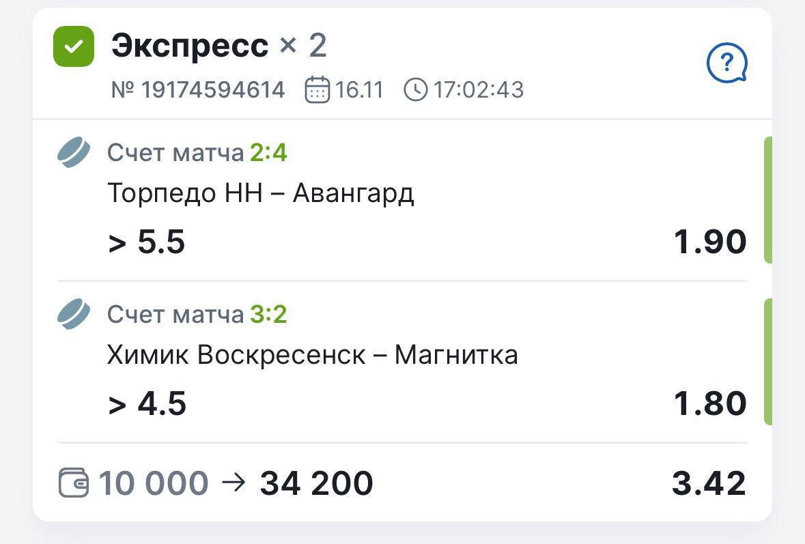The image size is (805, 544).
Task: Click the green checkmark status icon
Action: (x=74, y=46)
